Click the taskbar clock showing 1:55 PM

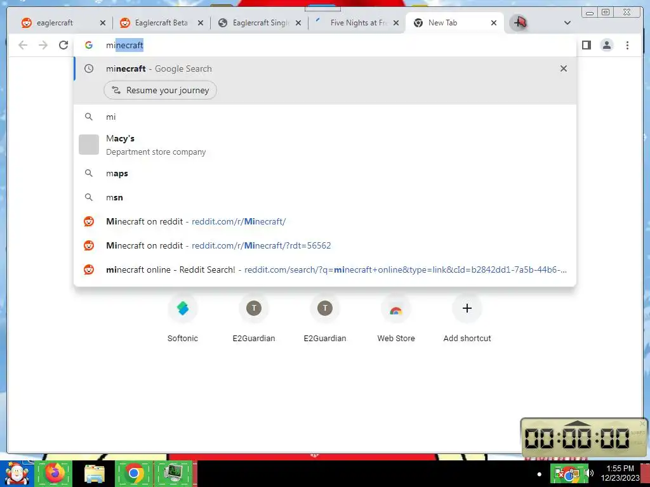[x=620, y=473]
